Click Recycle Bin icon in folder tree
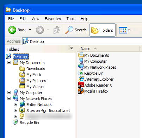 click(x=16, y=122)
